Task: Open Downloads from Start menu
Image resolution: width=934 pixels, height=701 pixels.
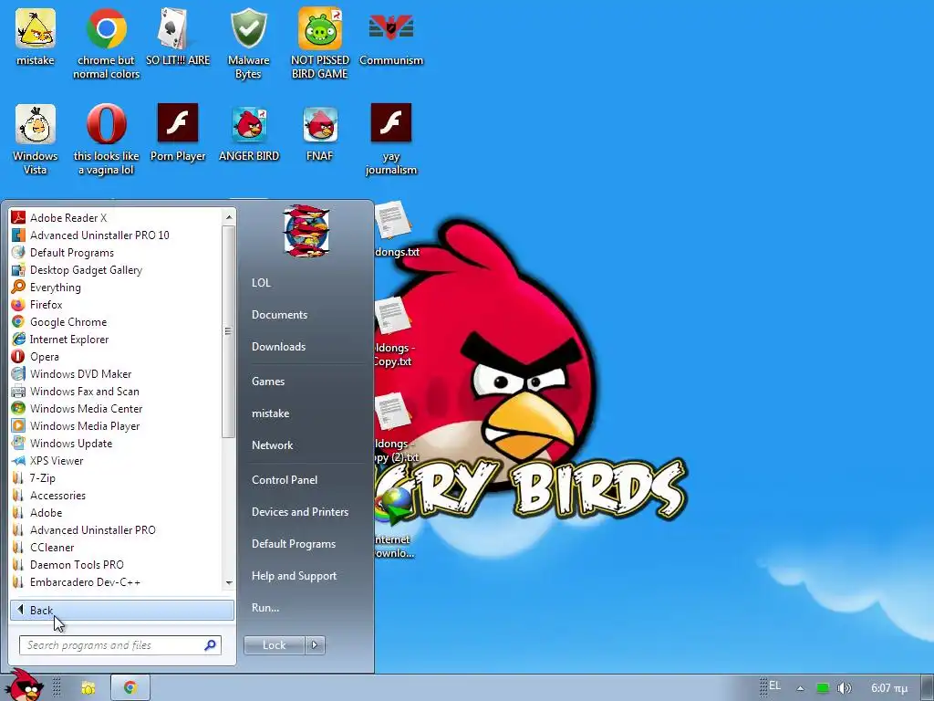Action: 278,346
